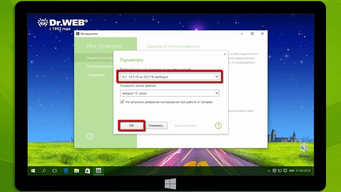Open the Windows Start menu

coord(33,171)
